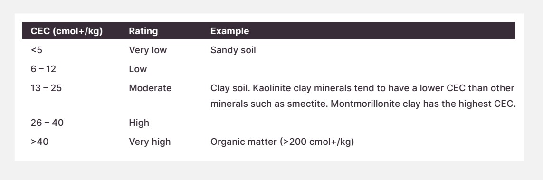
Task: Select the Sandy soil example text
Action: (233, 50)
